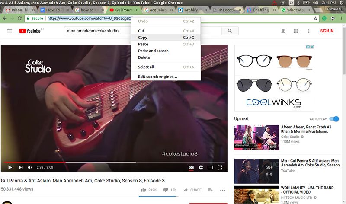
Task: Choose Select all in context menu
Action: [166, 67]
